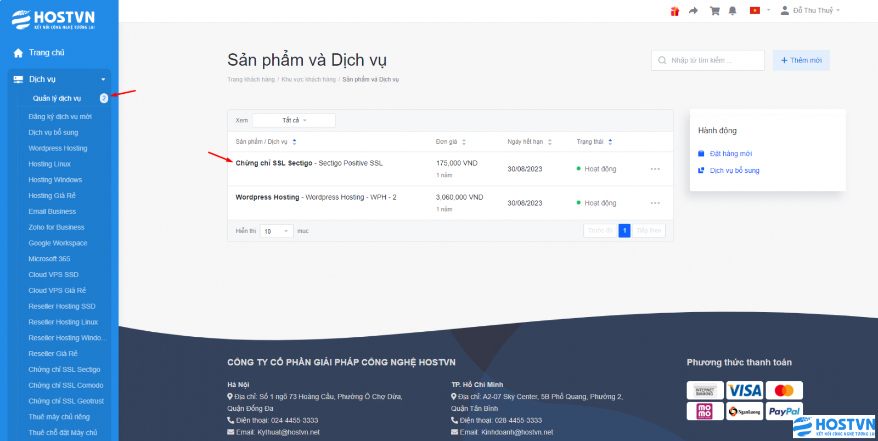Viewport: 878px width, 441px height.
Task: Click the PayPal payment logo
Action: coord(784,411)
